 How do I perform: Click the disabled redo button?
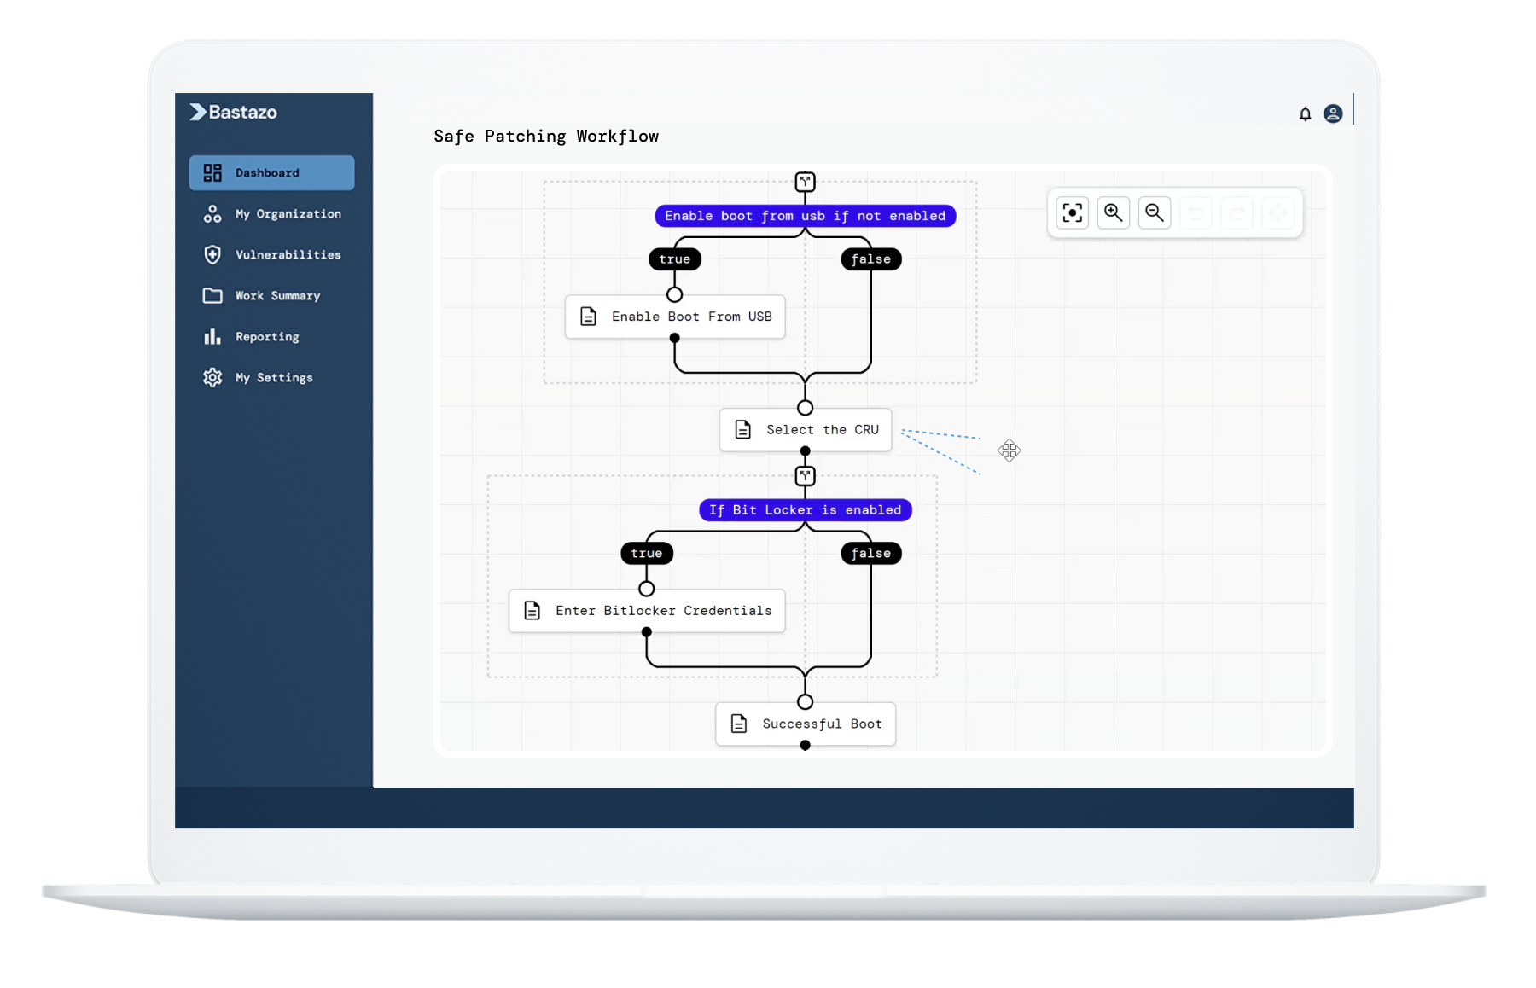point(1236,212)
